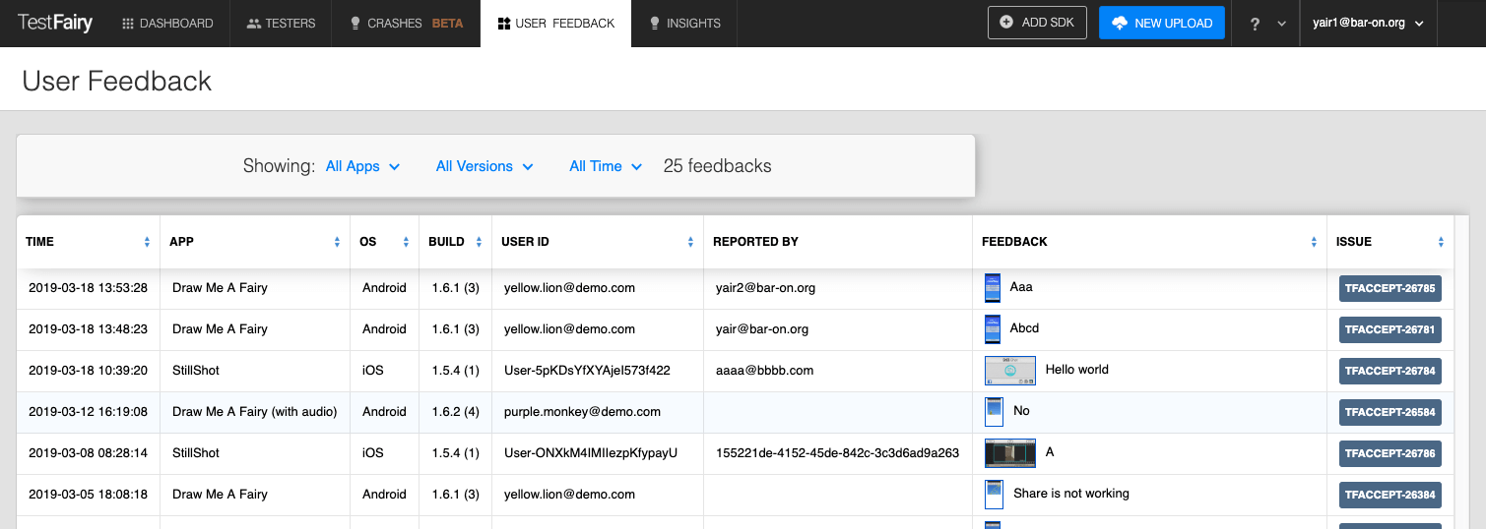Sort by the Issue column arrows
This screenshot has width=1486, height=529.
pyautogui.click(x=1441, y=242)
